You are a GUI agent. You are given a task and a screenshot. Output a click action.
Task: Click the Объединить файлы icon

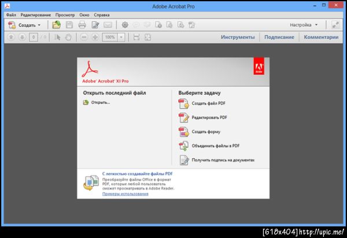[x=184, y=146]
